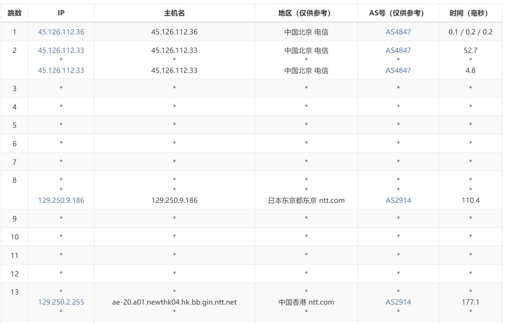The width and height of the screenshot is (505, 324).
Task: Select the 地区（仅供参考） column header
Action: (306, 13)
